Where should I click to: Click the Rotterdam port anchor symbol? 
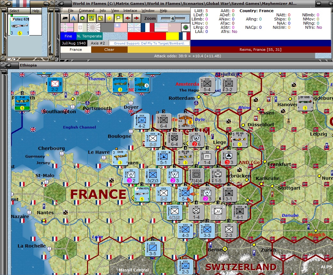[x=196, y=103]
